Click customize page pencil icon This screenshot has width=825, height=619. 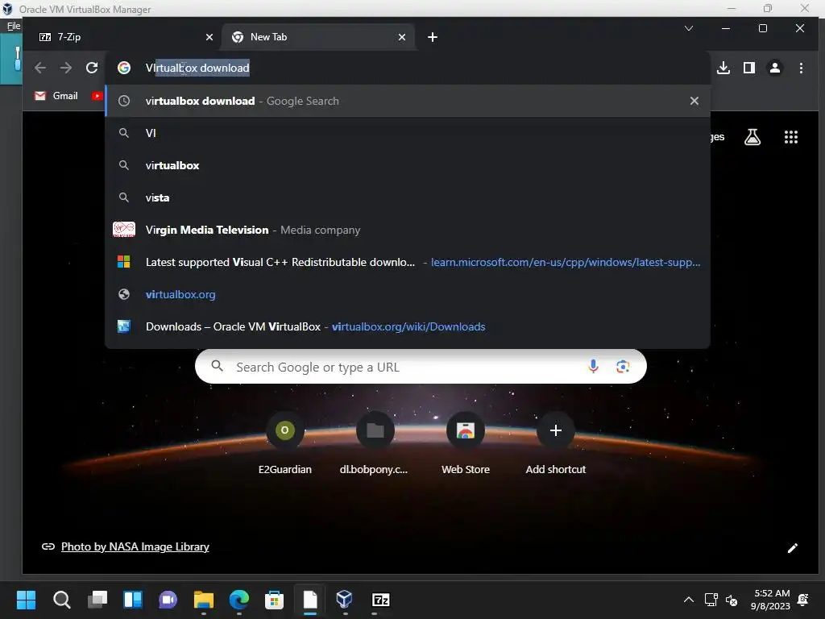[793, 548]
